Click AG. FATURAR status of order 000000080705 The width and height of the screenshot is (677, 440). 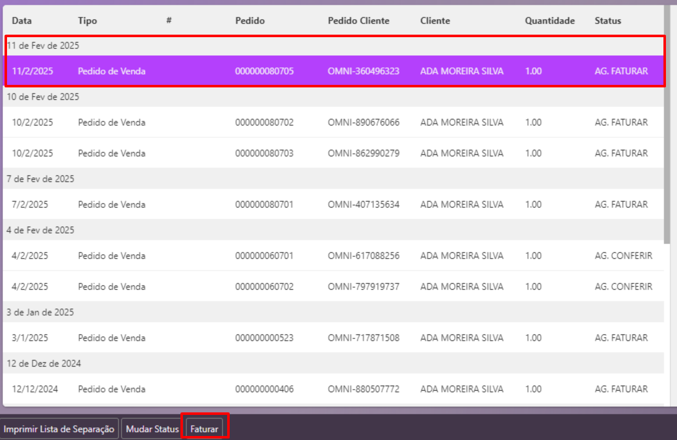pyautogui.click(x=621, y=71)
